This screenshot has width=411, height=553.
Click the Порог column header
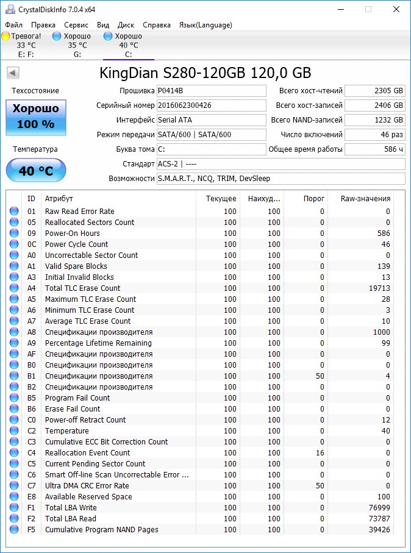tap(306, 199)
